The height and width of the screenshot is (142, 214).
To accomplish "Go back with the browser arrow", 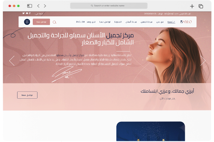I will (x=39, y=6).
